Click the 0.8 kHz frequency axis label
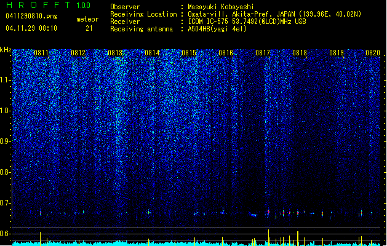 pos(6,172)
